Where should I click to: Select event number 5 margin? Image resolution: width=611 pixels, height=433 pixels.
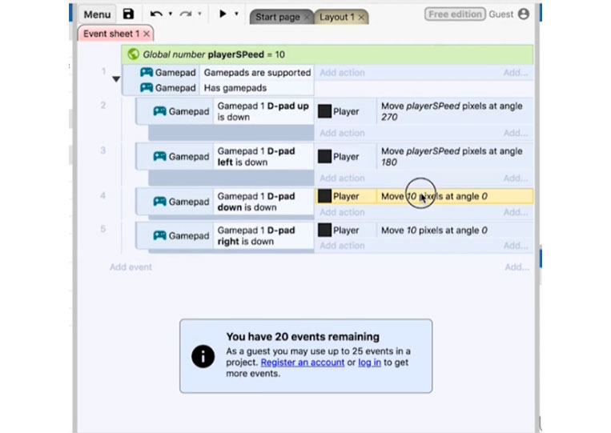pyautogui.click(x=103, y=229)
